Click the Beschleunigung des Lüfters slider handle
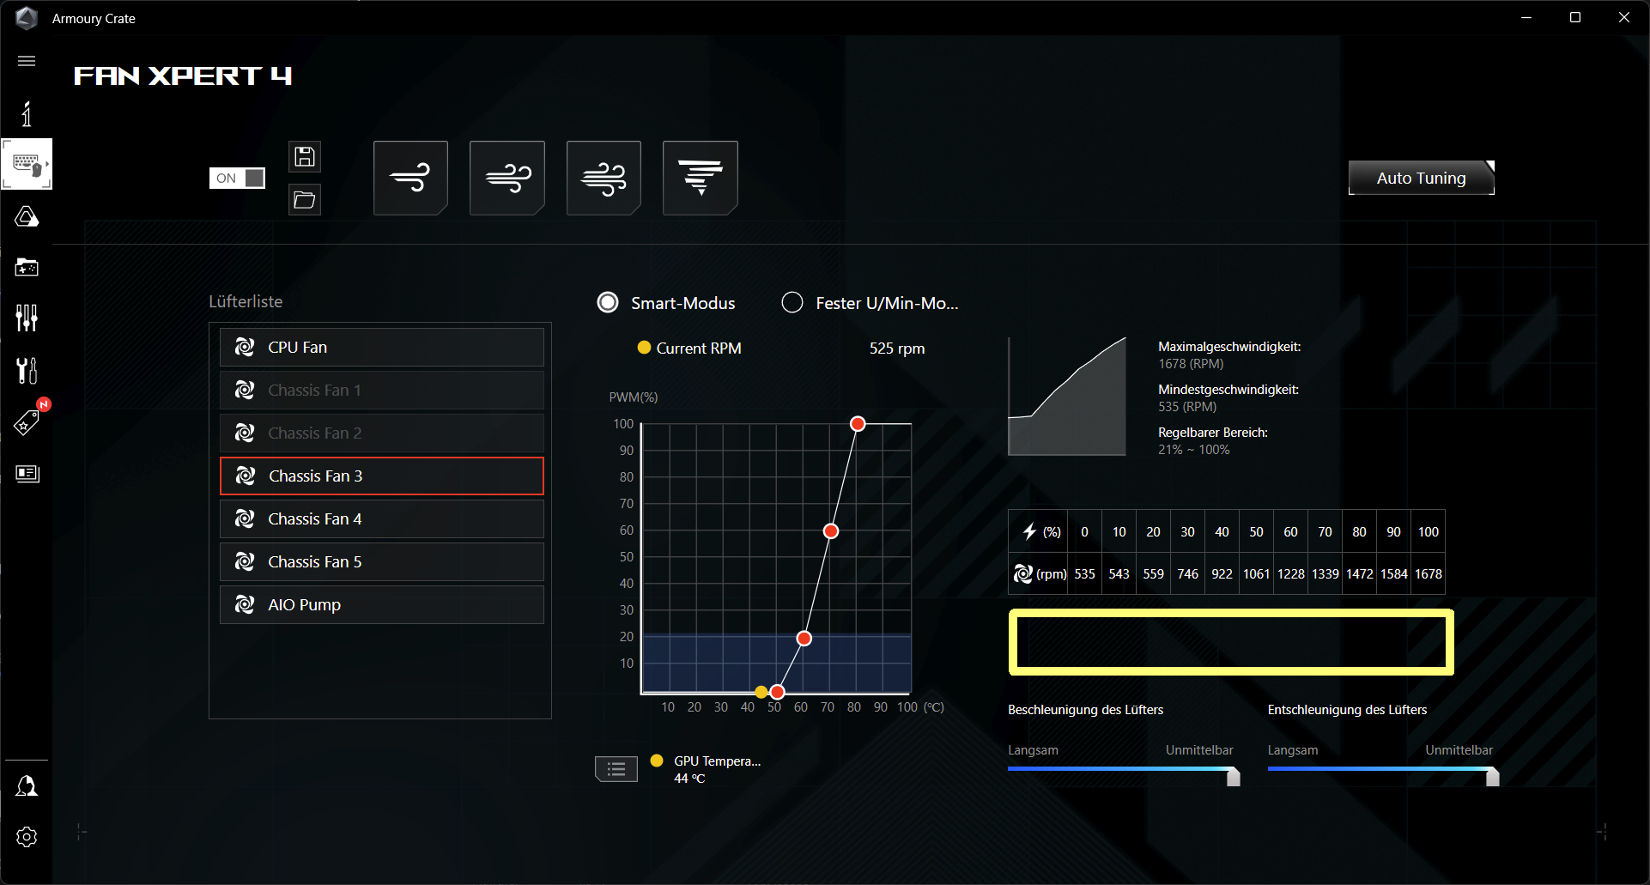1650x885 pixels. (1234, 777)
